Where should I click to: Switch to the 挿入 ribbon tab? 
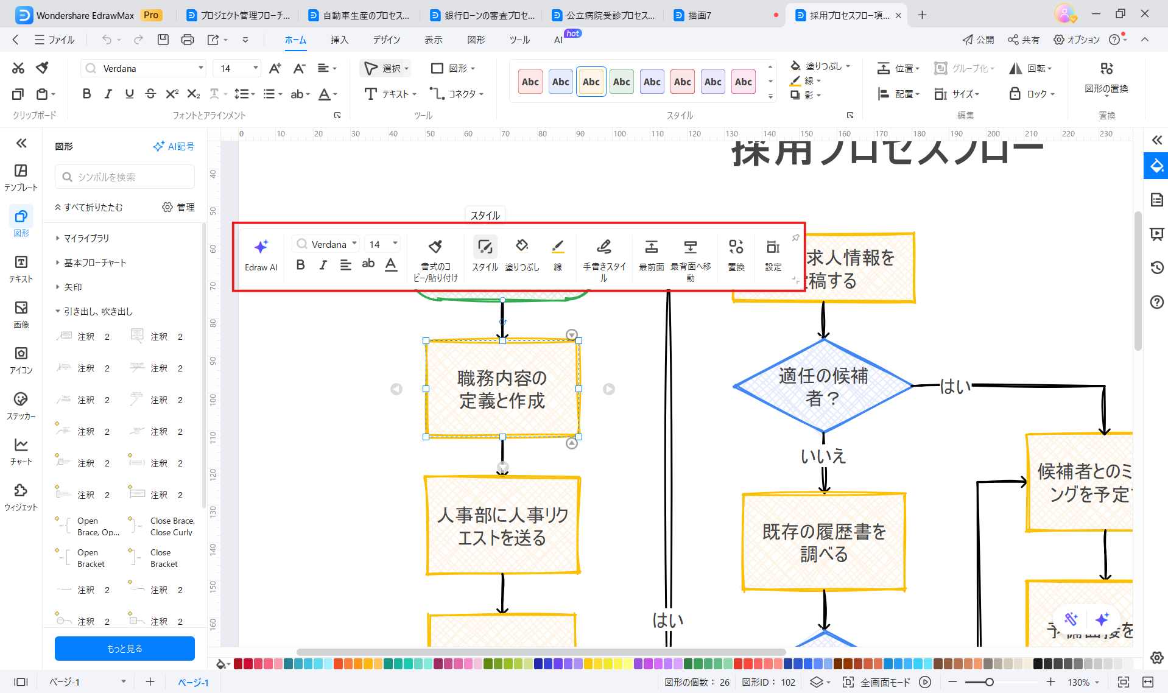coord(339,40)
